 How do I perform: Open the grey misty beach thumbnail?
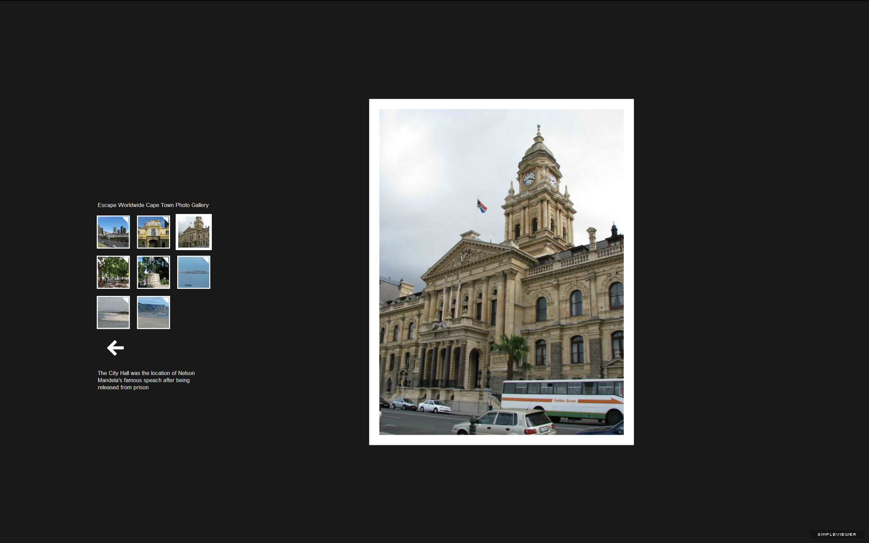pos(113,313)
